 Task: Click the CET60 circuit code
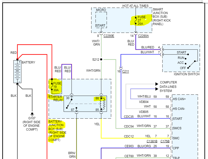pyautogui.click(x=129, y=156)
